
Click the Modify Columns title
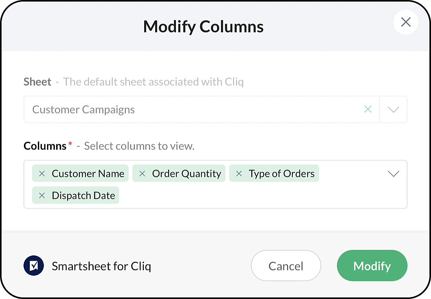[x=203, y=27]
